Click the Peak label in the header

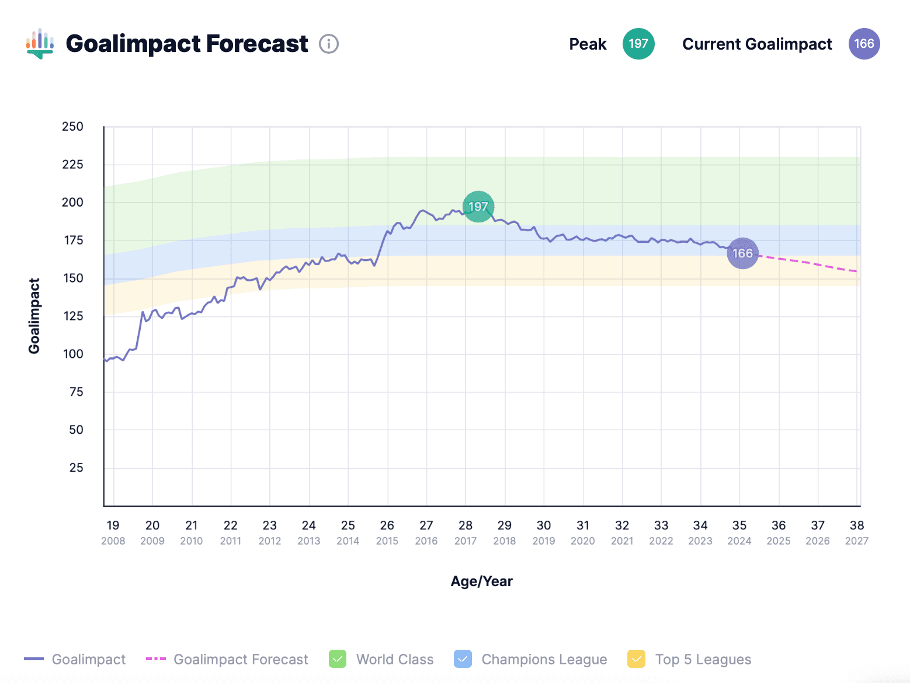click(x=588, y=43)
